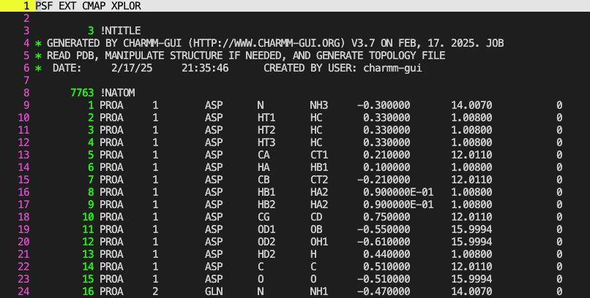Click mass 15.9994 in the OD1 row

click(471, 229)
